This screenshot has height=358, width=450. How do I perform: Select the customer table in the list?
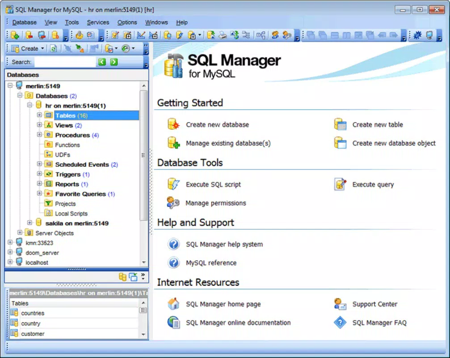33,333
